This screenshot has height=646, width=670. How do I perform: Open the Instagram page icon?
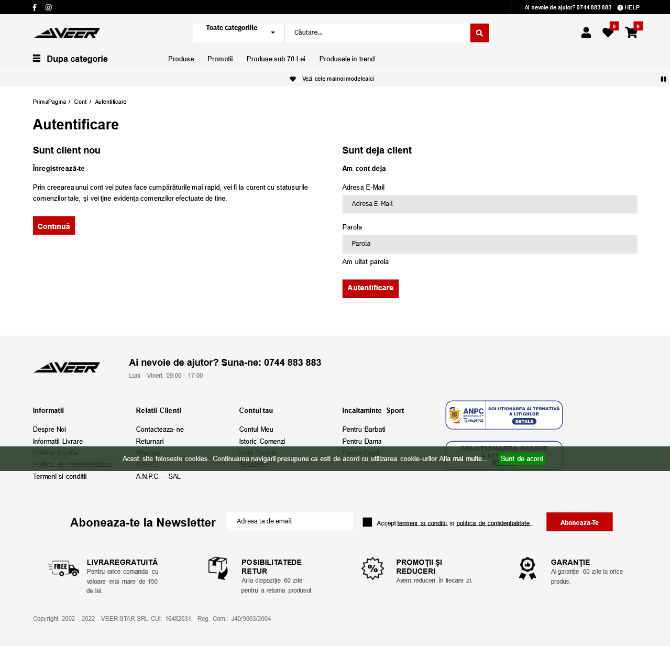49,7
